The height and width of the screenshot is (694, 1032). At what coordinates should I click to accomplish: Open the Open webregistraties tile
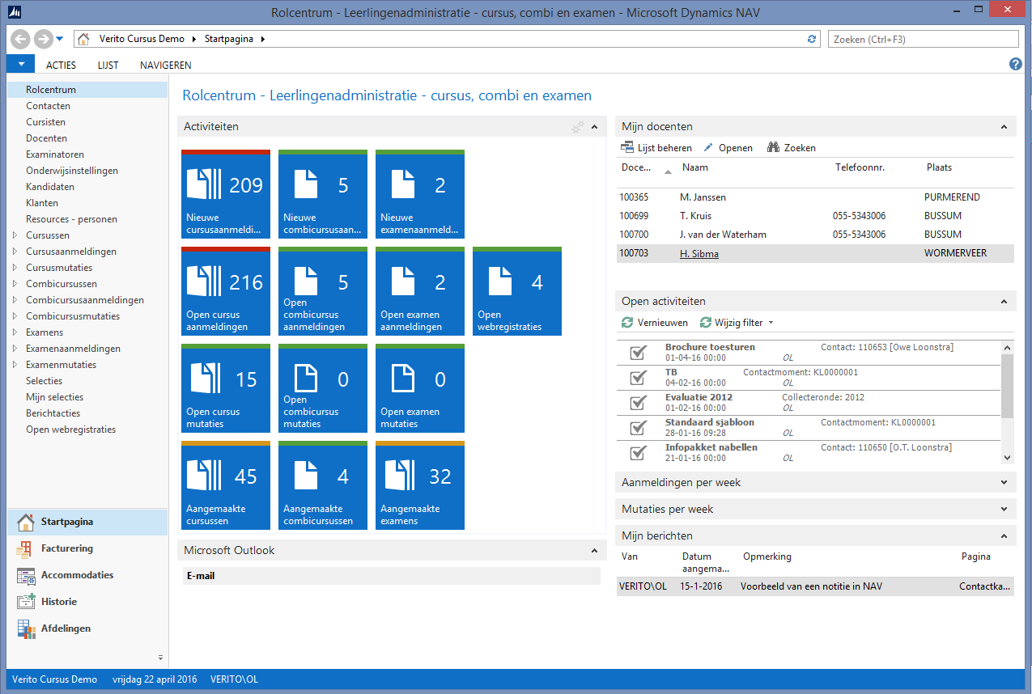point(517,290)
